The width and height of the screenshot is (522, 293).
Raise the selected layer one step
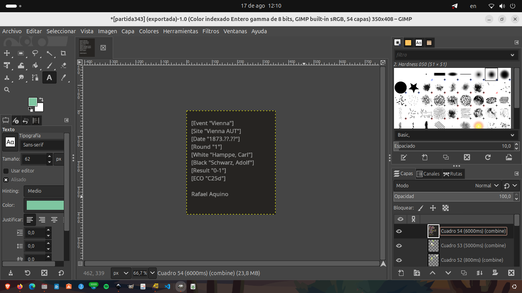click(433, 273)
